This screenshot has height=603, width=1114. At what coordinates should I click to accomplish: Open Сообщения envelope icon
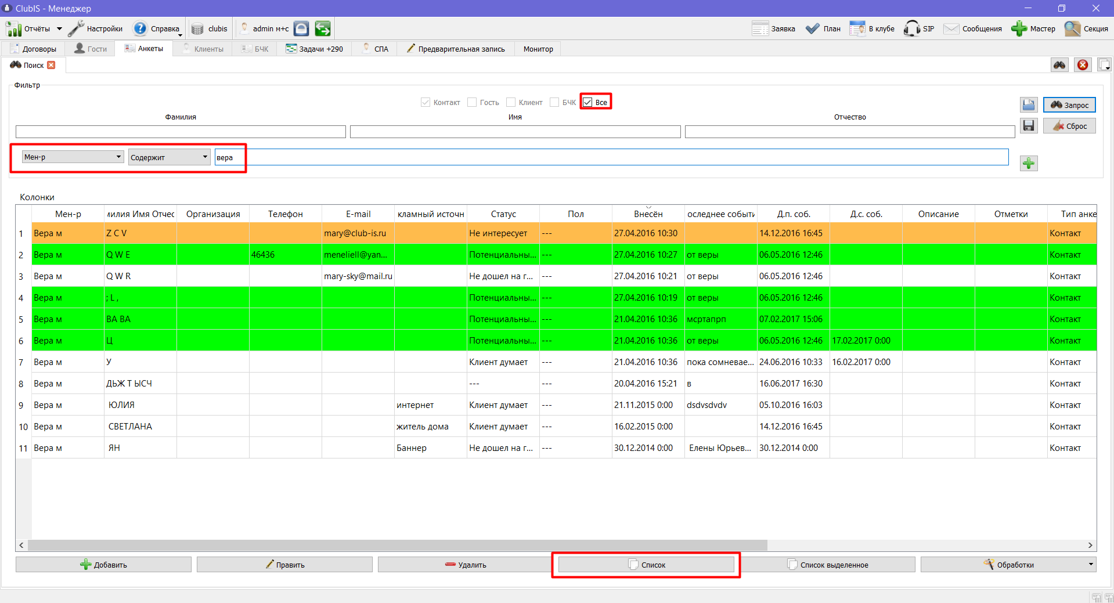pos(951,28)
